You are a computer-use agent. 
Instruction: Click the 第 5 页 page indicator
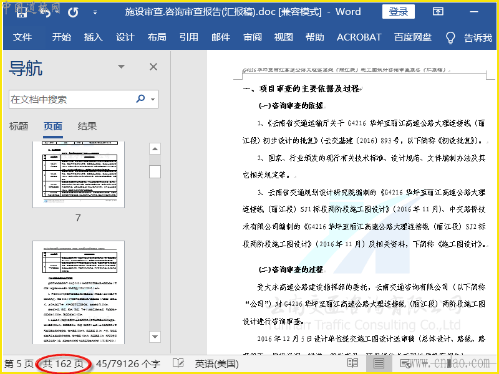point(19,363)
